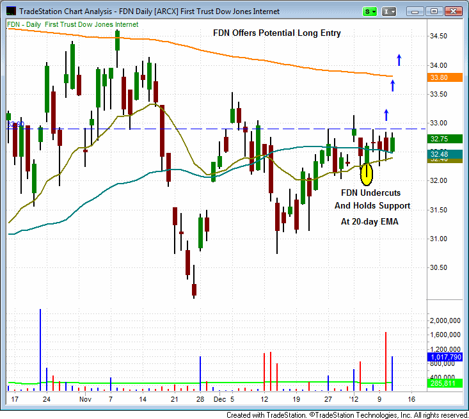Click the green 285,811 average volume label
This screenshot has width=469, height=419.
pyautogui.click(x=445, y=383)
